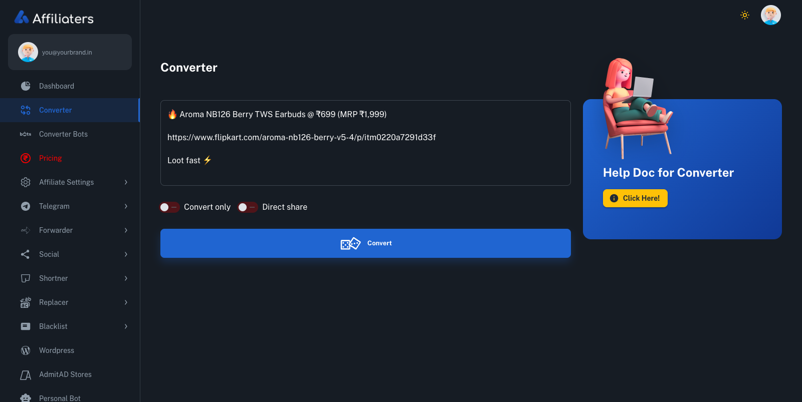Click the Dashboard pie chart icon

coord(26,86)
